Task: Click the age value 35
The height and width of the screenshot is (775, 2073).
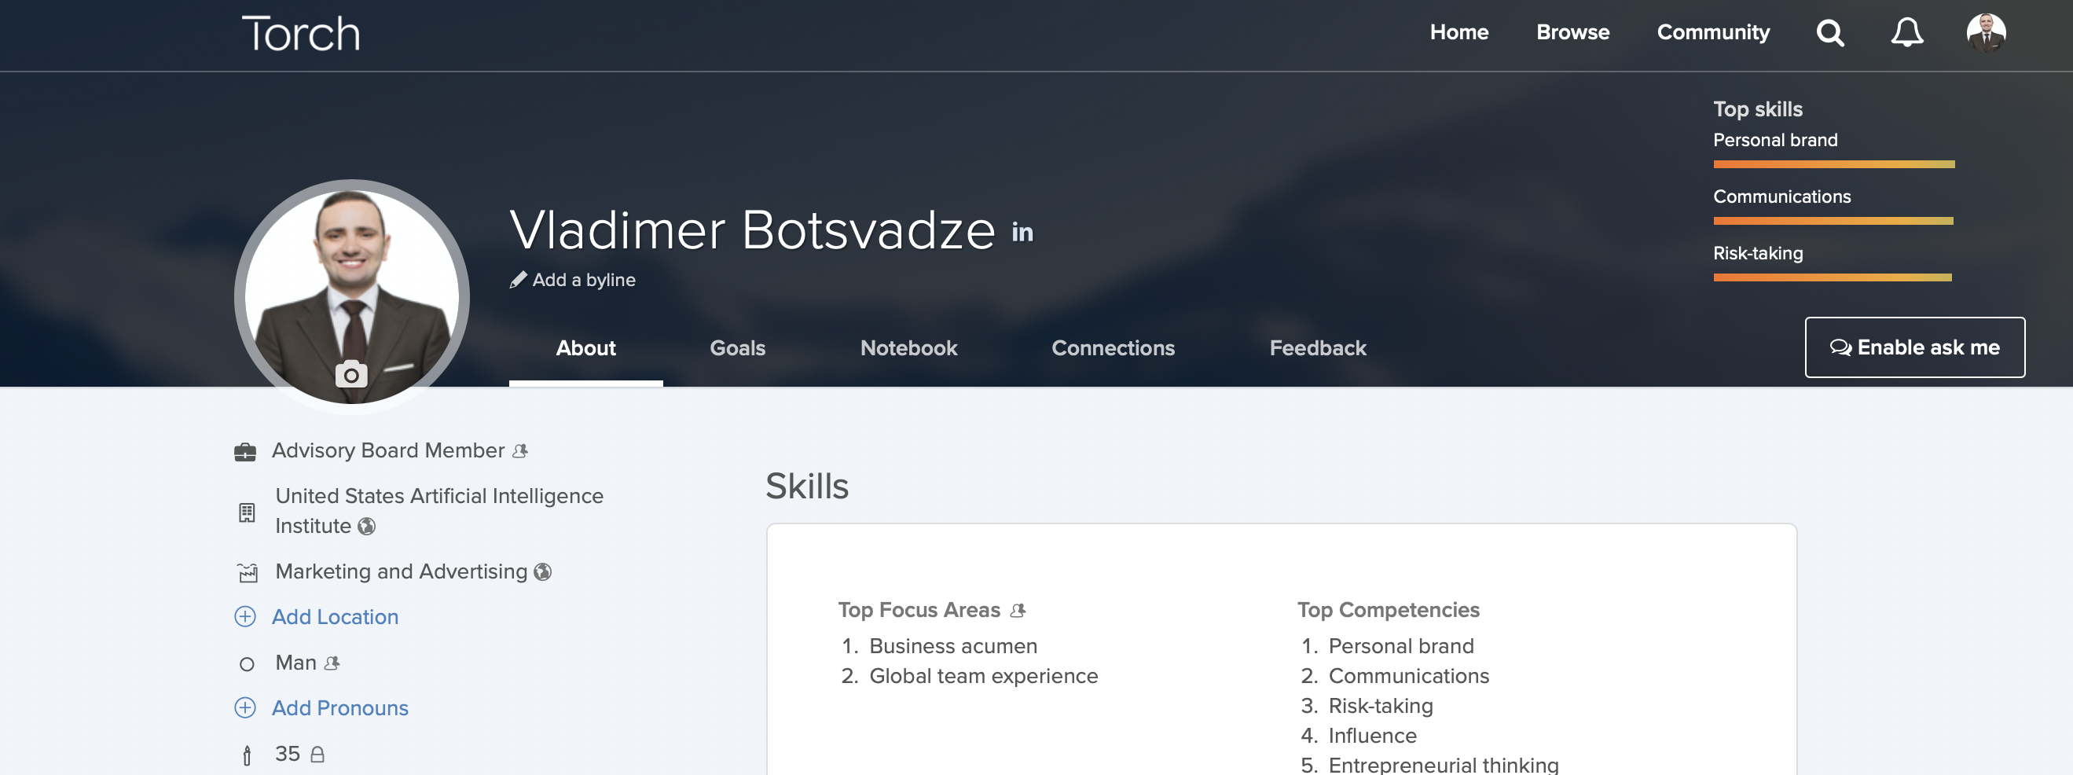Action: 288,754
